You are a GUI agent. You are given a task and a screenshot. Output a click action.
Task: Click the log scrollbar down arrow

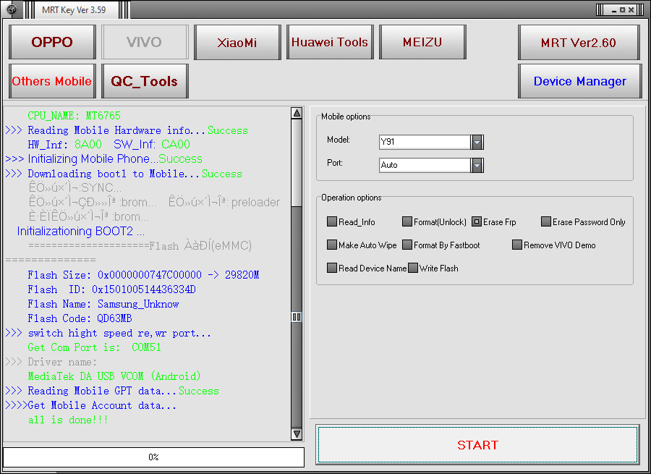[297, 434]
